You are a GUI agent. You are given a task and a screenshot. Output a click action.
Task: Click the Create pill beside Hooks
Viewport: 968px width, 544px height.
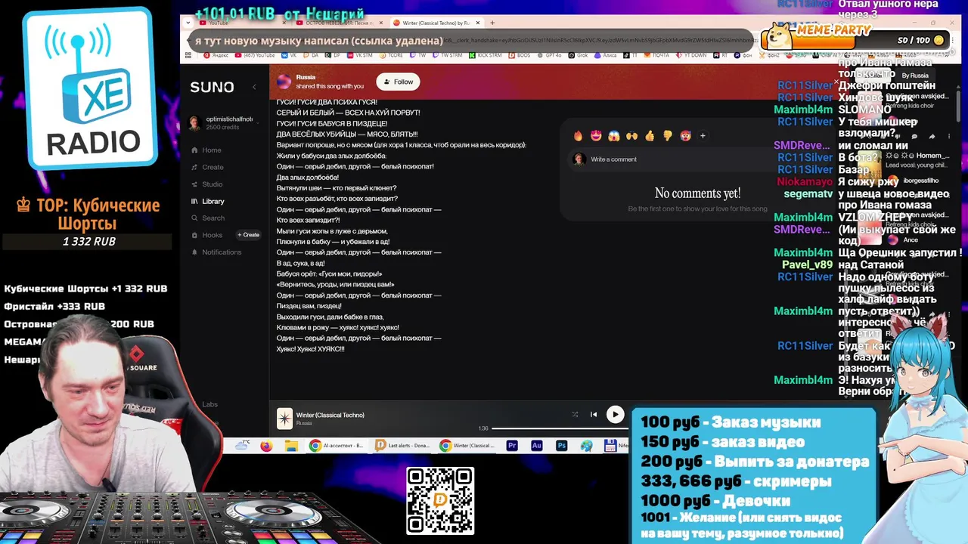(x=248, y=235)
